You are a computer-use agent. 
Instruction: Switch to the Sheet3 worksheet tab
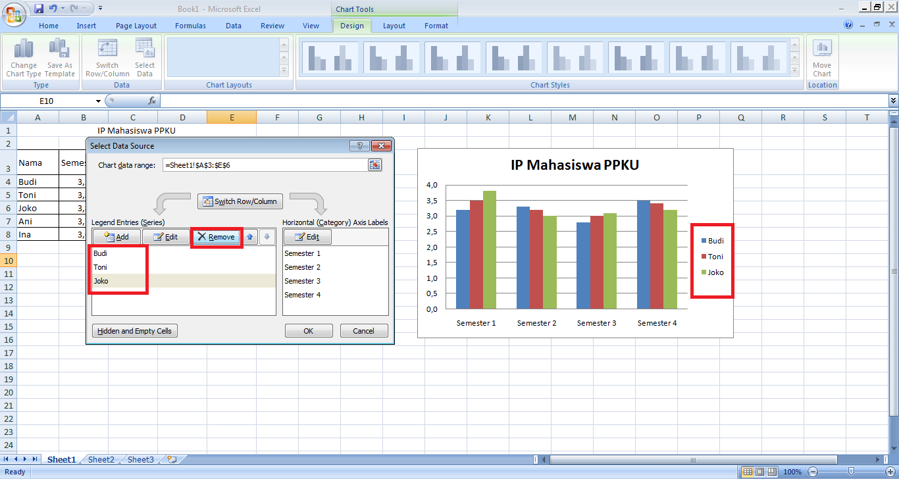(x=141, y=460)
